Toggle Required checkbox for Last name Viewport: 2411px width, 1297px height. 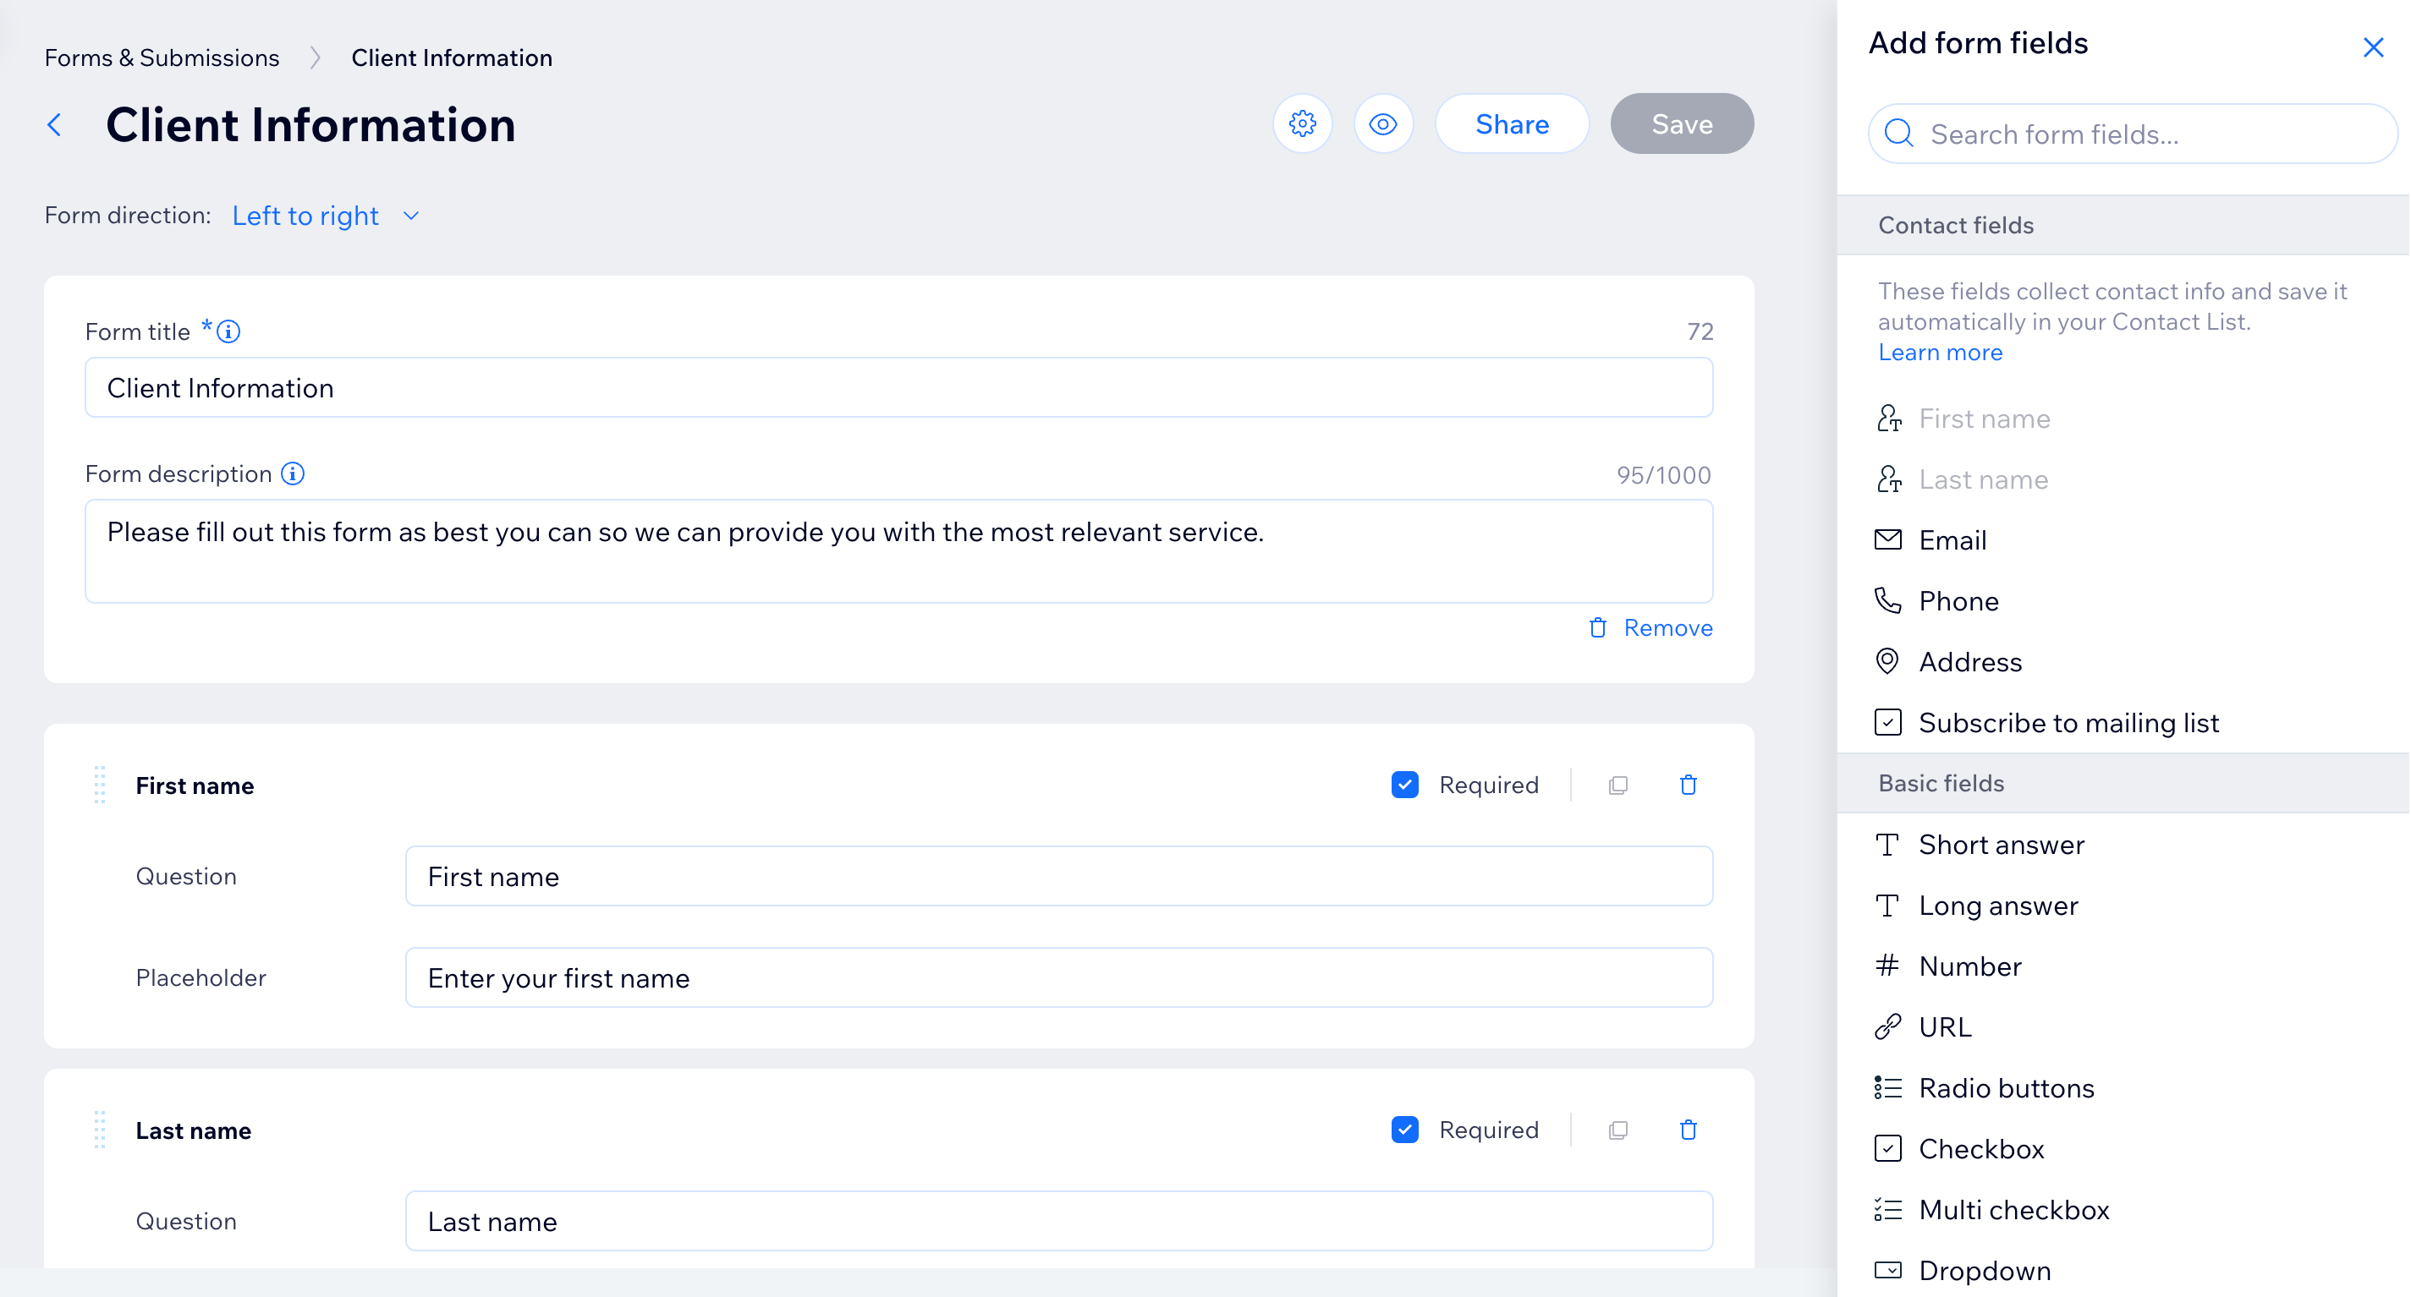pyautogui.click(x=1406, y=1131)
